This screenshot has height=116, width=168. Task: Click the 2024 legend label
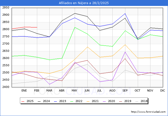click(x=46, y=101)
